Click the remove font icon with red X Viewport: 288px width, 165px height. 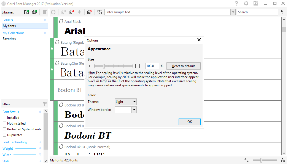(x=90, y=12)
